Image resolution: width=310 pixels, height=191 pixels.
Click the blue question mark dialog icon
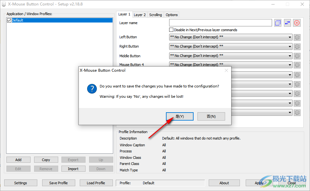pyautogui.click(x=92, y=89)
